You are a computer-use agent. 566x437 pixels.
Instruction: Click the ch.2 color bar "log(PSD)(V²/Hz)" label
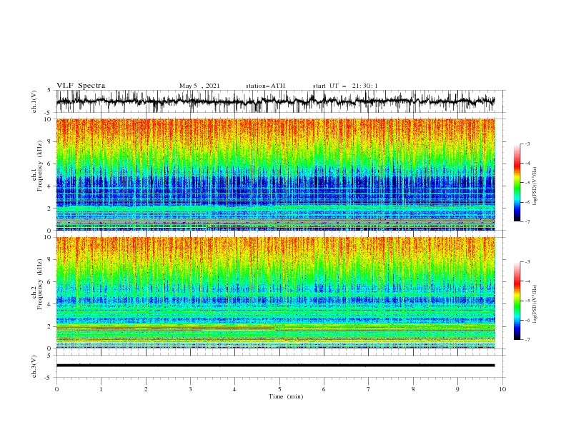pyautogui.click(x=535, y=304)
